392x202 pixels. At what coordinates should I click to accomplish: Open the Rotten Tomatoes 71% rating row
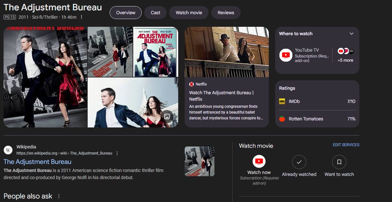tap(317, 119)
